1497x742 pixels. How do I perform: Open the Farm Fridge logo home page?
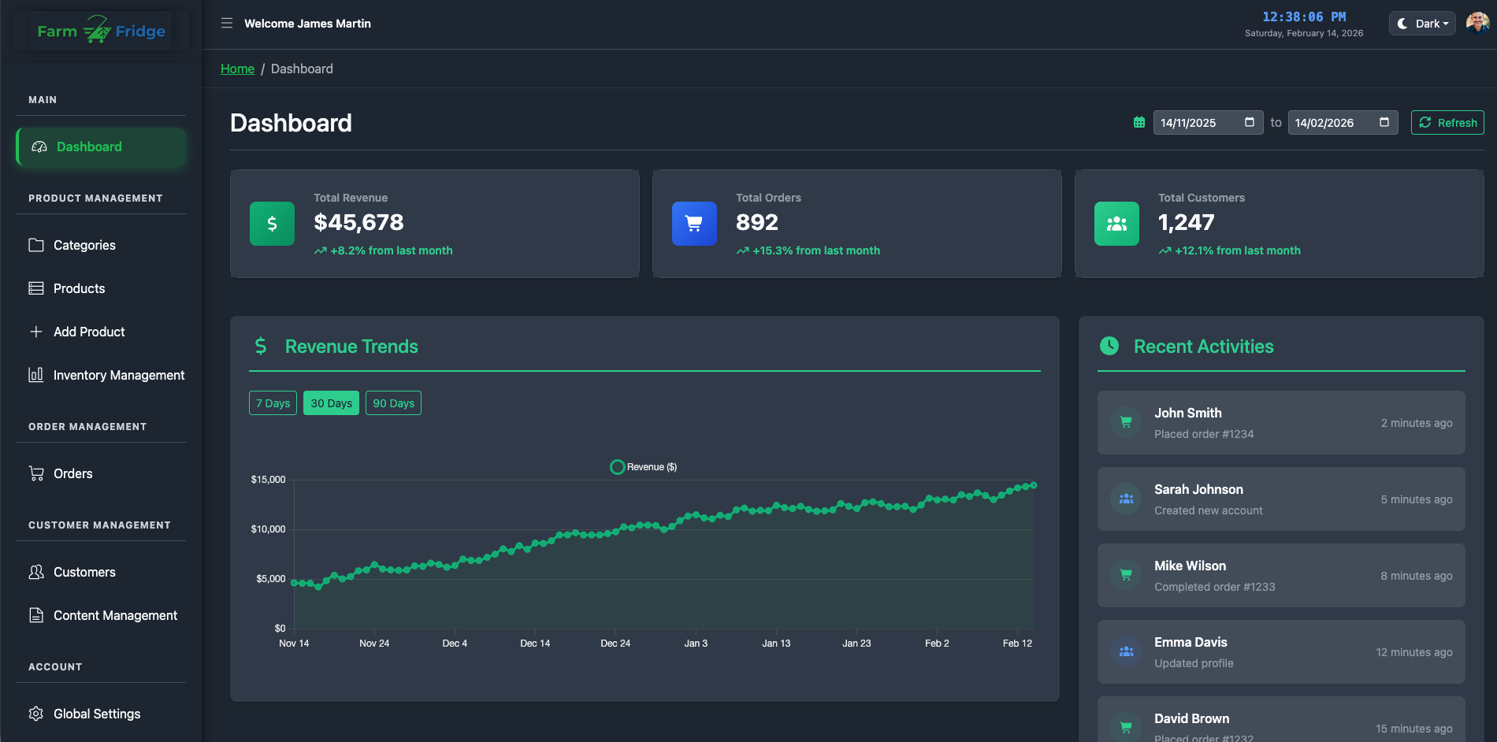[x=100, y=30]
